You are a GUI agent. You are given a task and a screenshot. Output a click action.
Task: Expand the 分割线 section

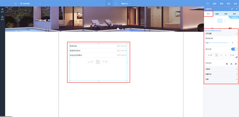(221, 69)
